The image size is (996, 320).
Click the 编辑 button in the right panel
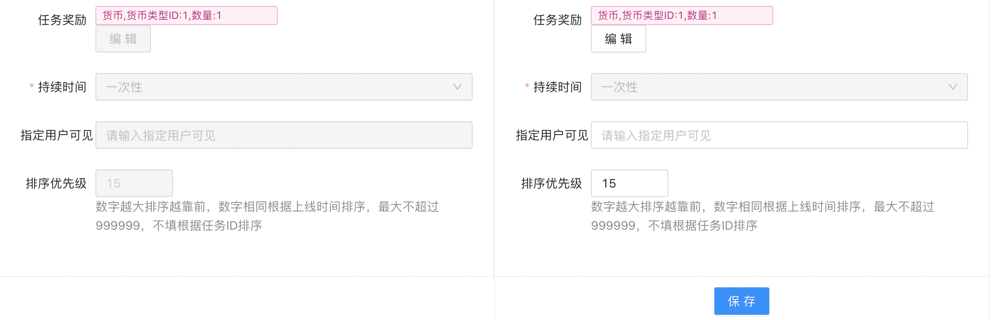point(618,39)
